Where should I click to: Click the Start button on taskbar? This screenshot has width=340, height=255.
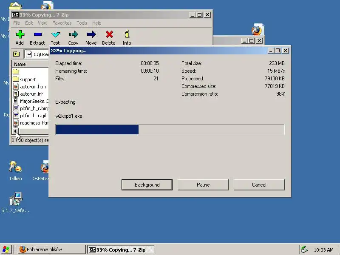click(6, 249)
